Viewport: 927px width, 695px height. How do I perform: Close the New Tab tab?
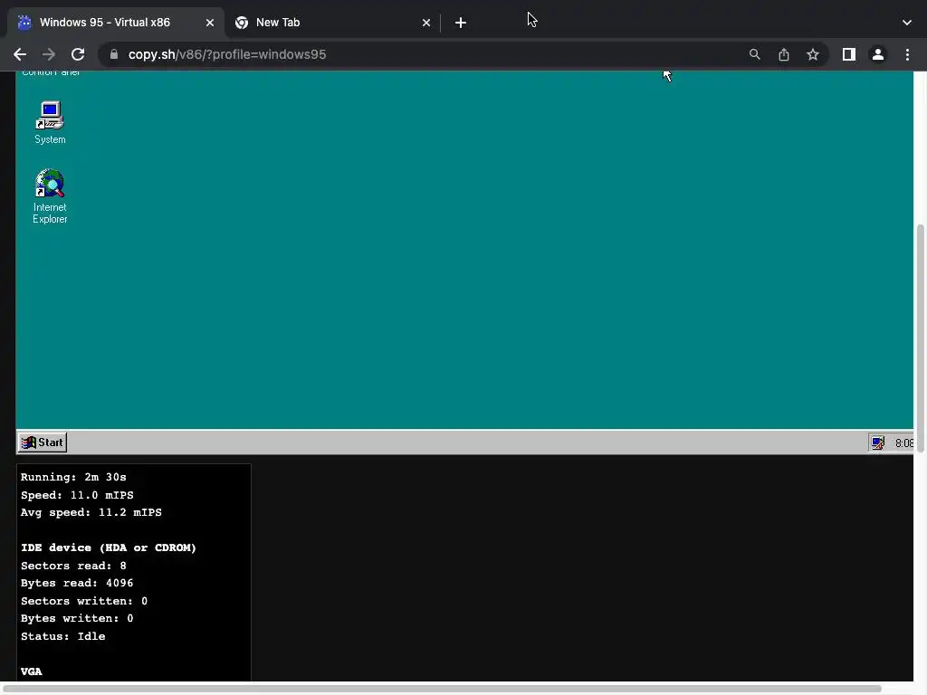[425, 23]
